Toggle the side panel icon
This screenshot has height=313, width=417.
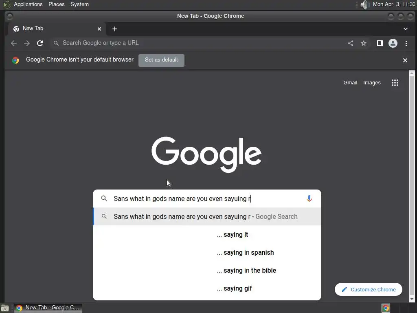pyautogui.click(x=380, y=43)
